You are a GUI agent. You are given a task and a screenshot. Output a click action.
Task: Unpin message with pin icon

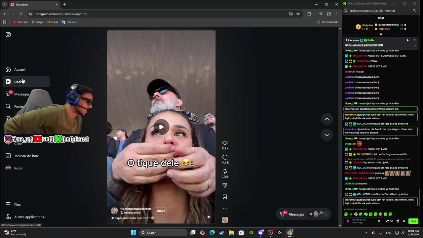pos(407,40)
